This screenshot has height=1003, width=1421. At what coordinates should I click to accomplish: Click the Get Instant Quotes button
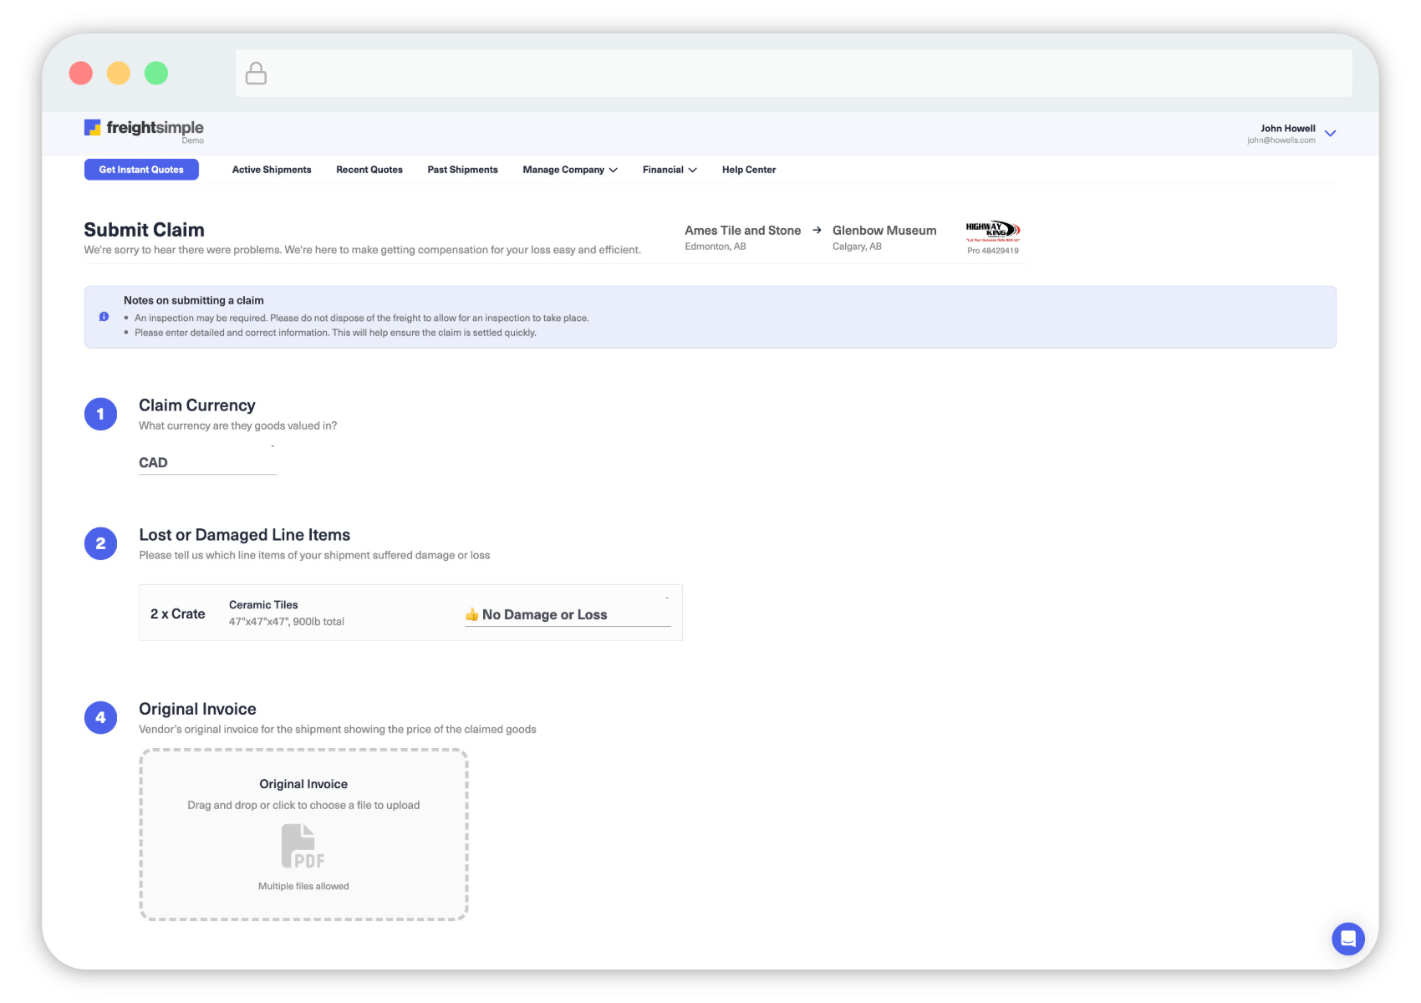click(x=141, y=170)
